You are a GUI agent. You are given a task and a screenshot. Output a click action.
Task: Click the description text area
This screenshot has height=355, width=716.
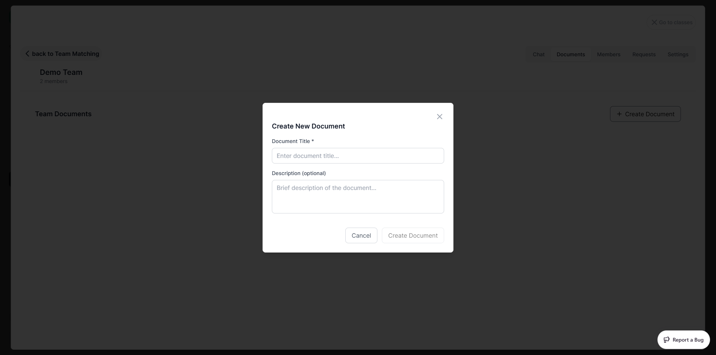pos(358,197)
